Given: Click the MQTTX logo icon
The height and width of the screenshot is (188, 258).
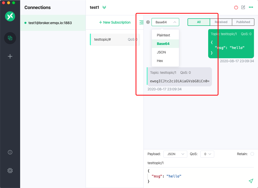Looking at the screenshot, I should [10, 17].
